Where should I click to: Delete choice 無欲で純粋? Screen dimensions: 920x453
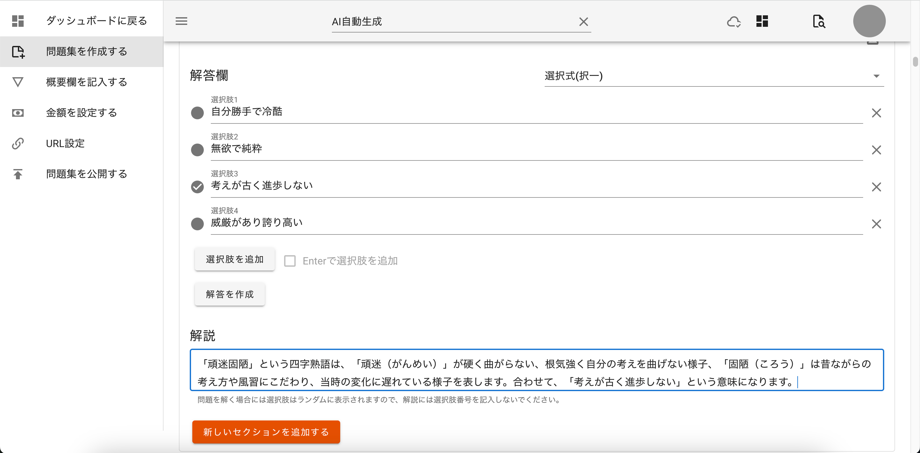(876, 150)
